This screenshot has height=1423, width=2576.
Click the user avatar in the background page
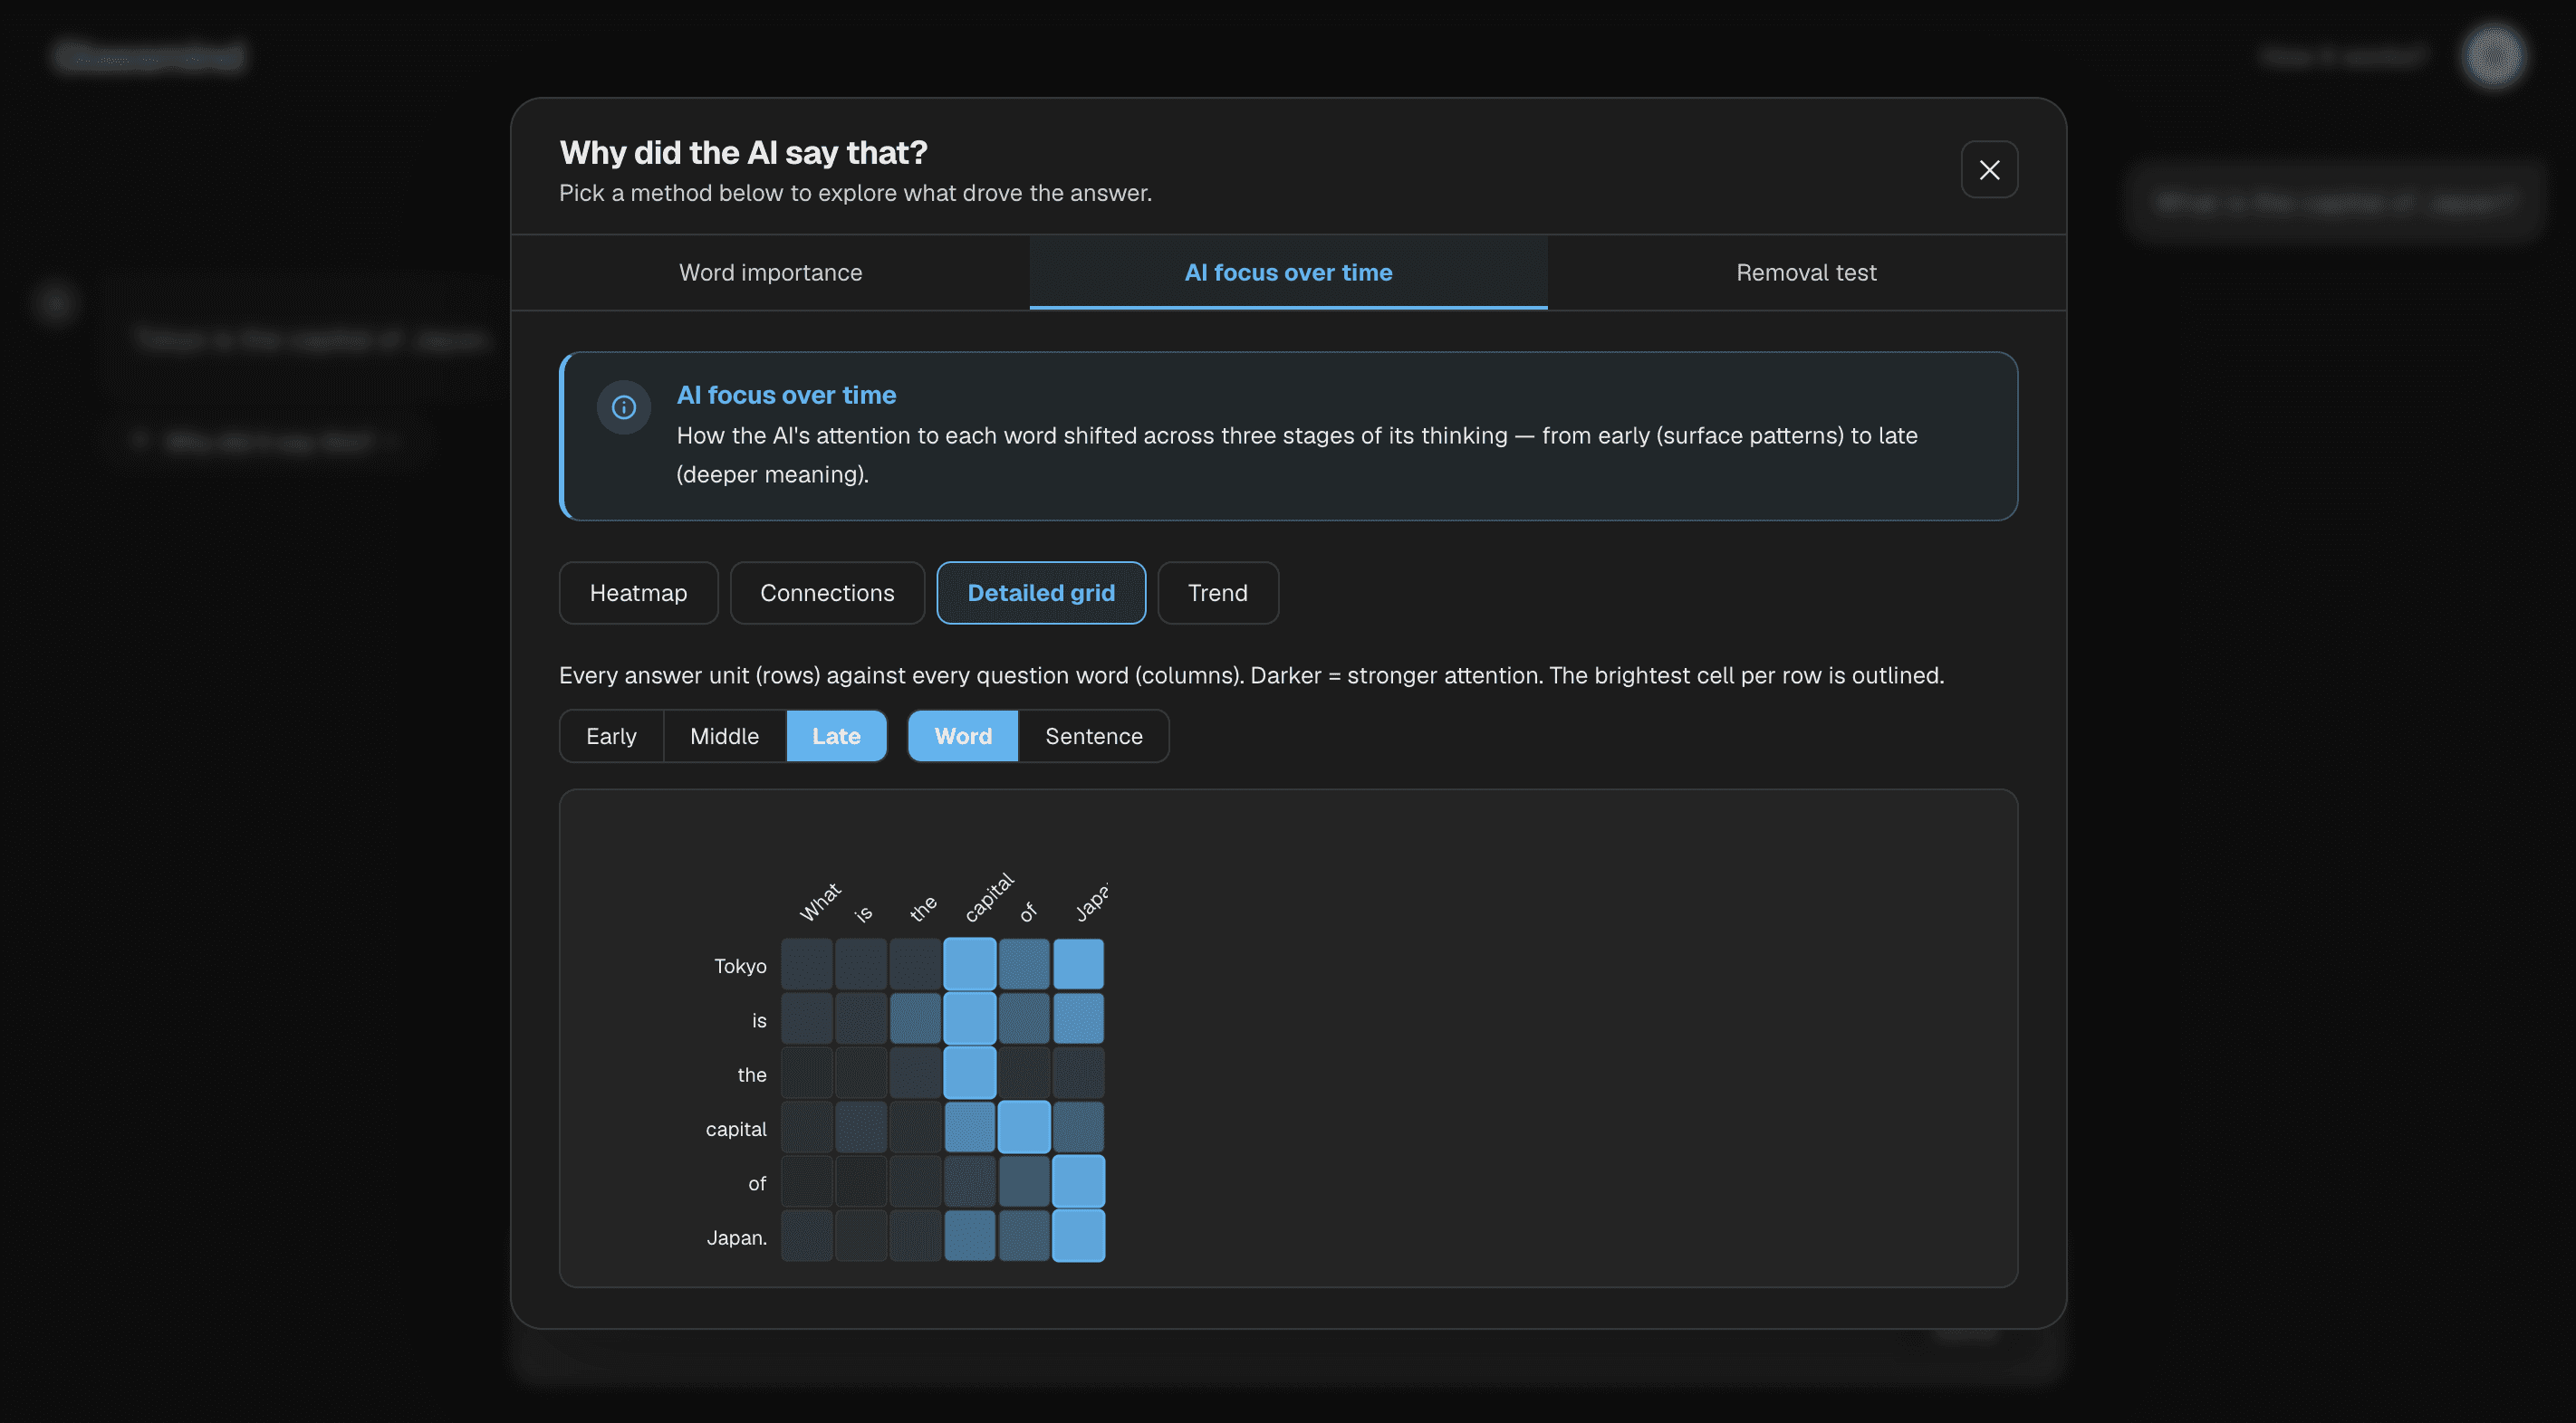click(x=2493, y=56)
